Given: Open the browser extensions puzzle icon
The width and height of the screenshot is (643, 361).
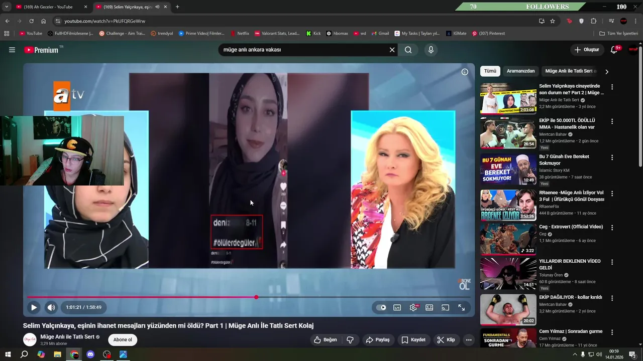Looking at the screenshot, I should 594,21.
